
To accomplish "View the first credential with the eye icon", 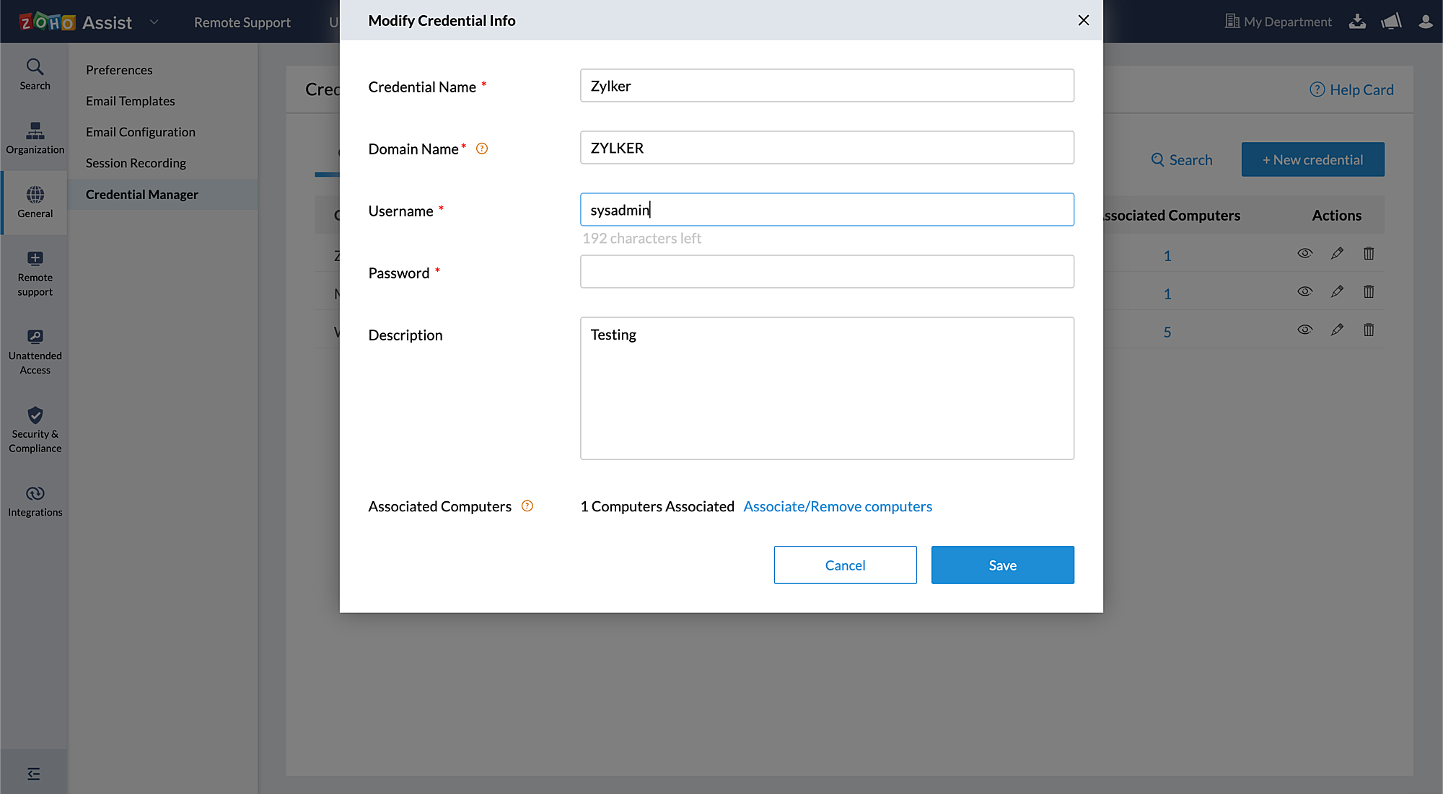I will coord(1304,253).
